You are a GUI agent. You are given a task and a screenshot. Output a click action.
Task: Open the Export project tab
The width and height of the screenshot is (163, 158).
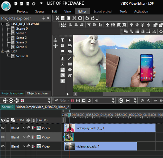coord(103,12)
